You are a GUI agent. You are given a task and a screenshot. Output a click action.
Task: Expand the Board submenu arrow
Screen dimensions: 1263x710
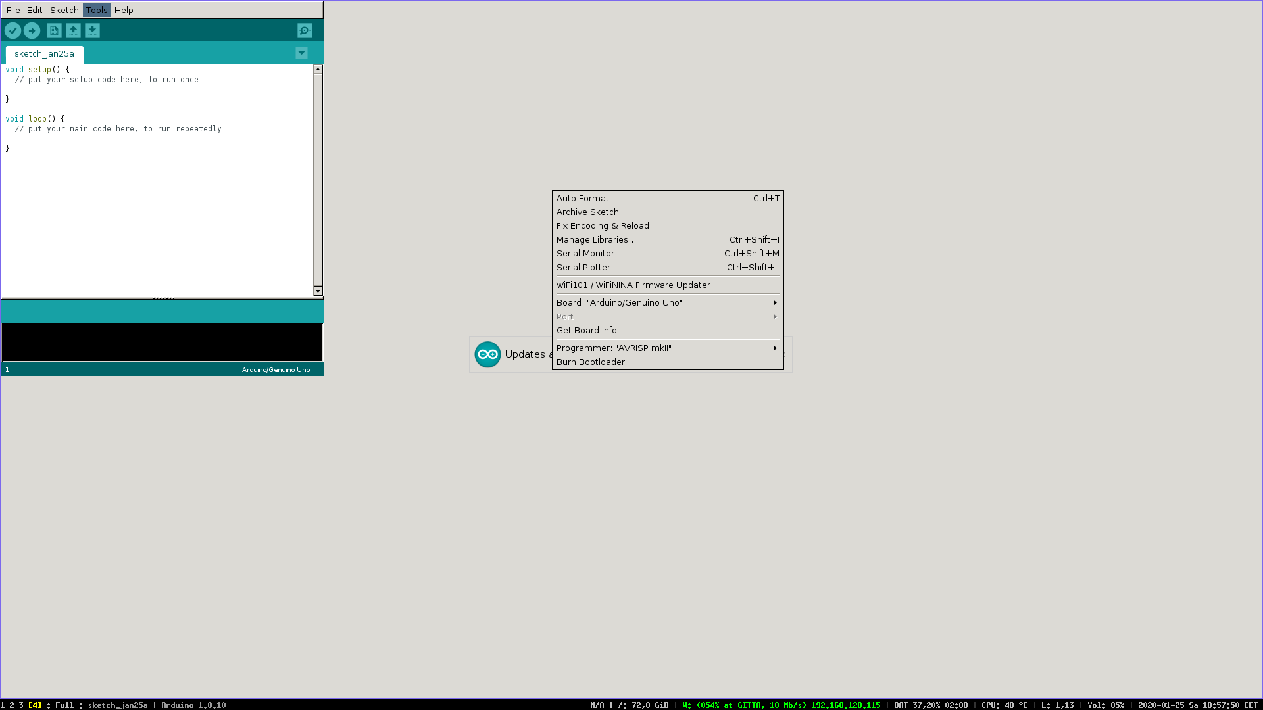(776, 303)
